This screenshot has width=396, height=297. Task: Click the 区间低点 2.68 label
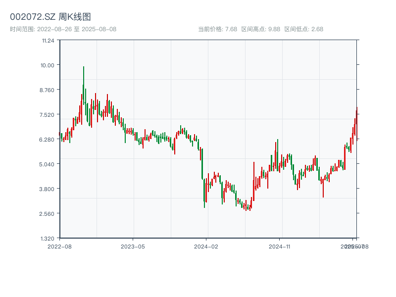pos(303,29)
